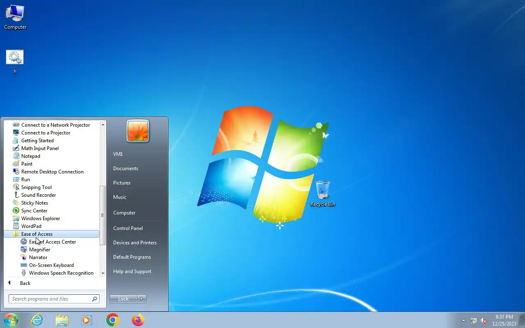Click the taskbar clock showing 8:37 PM
The height and width of the screenshot is (328, 525).
click(x=504, y=320)
